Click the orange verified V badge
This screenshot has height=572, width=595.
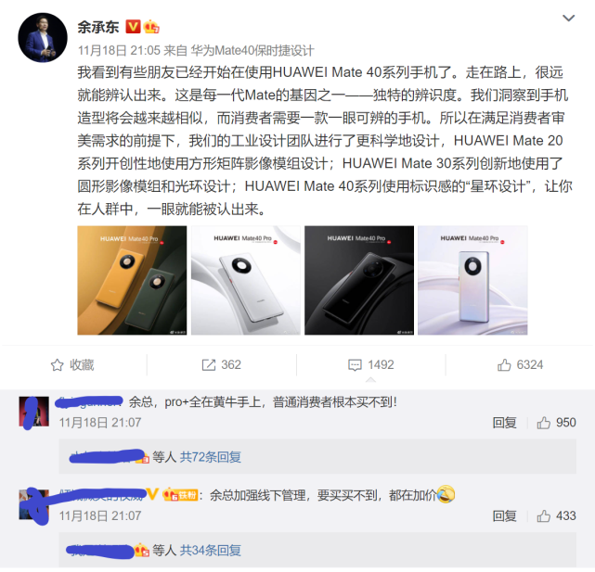(133, 27)
